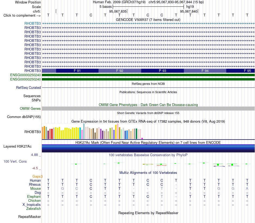Click the magenta bar ending the GTEx graph
This screenshot has width=255, height=223.
tap(142, 138)
